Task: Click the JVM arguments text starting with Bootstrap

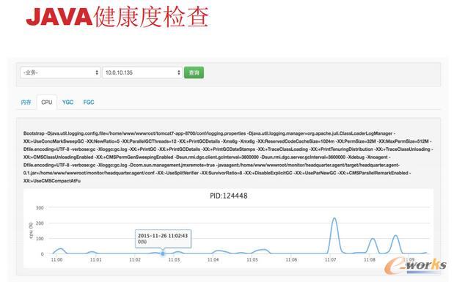Action: [x=228, y=157]
